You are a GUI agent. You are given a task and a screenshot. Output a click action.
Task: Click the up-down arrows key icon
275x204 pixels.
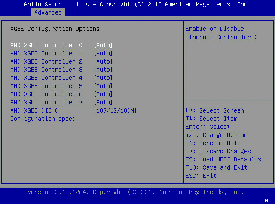coord(189,118)
